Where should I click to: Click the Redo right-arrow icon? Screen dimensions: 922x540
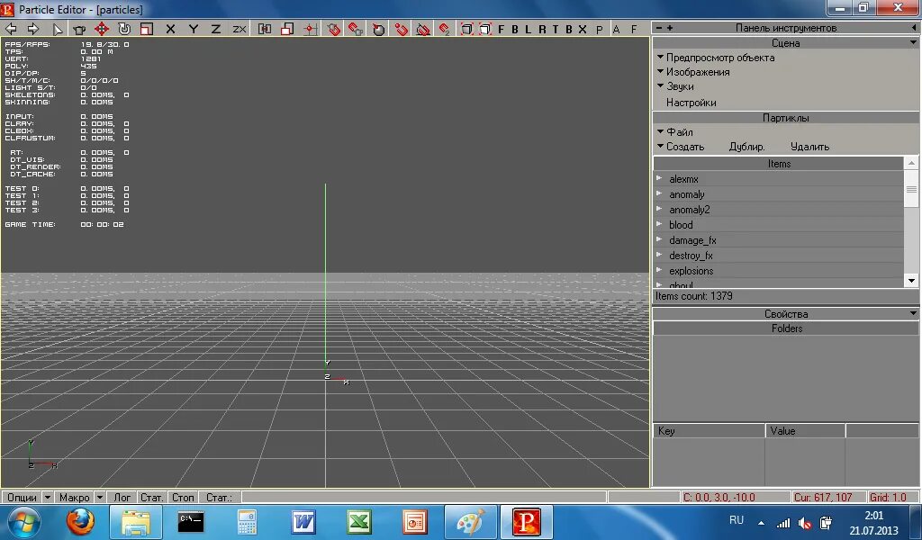[x=33, y=29]
